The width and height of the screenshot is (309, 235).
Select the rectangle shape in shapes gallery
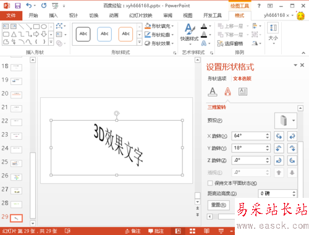[x=36, y=27]
